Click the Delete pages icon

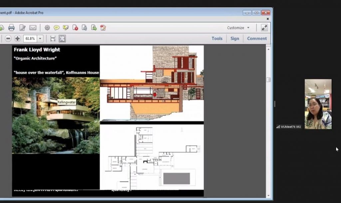pos(75,28)
